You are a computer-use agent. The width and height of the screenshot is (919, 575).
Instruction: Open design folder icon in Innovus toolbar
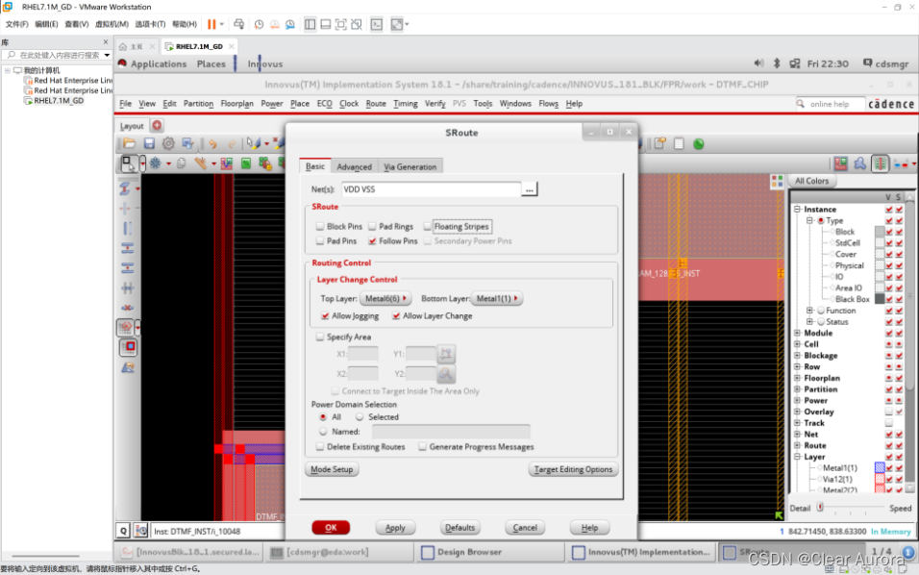coord(129,143)
